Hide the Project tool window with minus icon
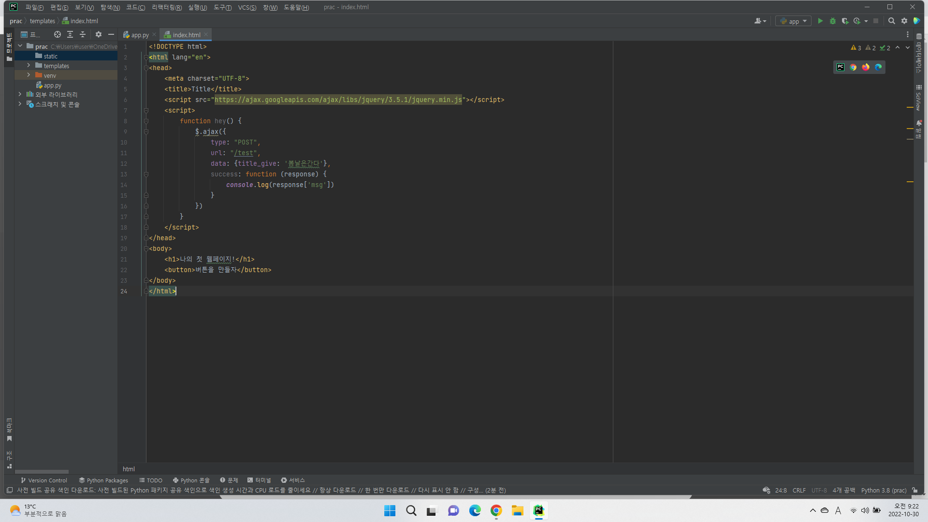This screenshot has width=928, height=522. [x=111, y=34]
